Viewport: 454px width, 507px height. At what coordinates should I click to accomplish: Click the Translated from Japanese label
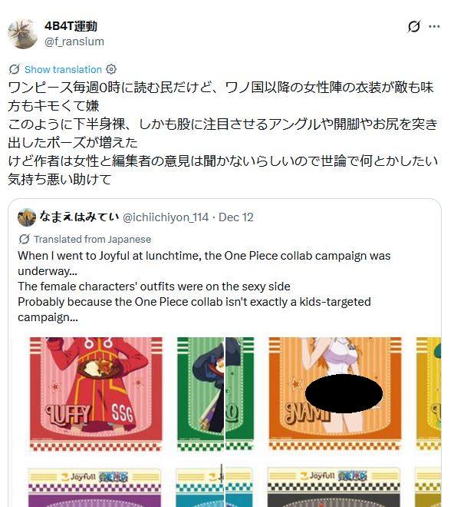click(92, 239)
